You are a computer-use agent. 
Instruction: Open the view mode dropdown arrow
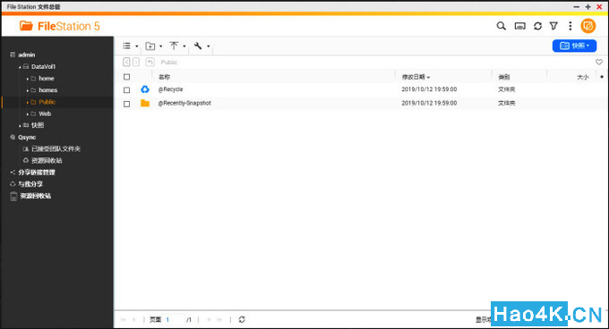(x=137, y=46)
